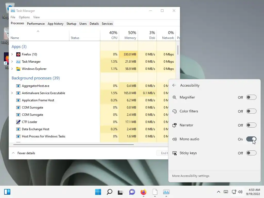Switch to the Details tab
The height and width of the screenshot is (198, 264).
point(94,24)
